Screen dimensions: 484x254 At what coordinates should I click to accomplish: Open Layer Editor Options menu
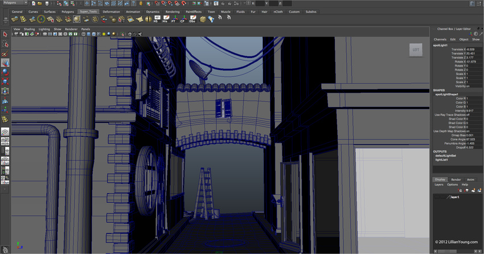pos(452,185)
